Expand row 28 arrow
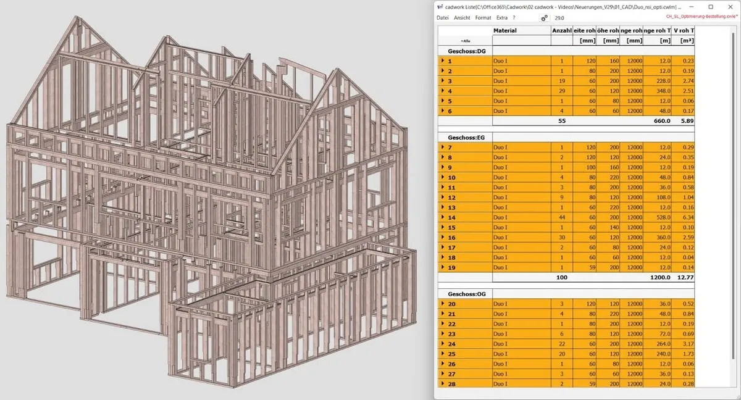This screenshot has height=400, width=741. 443,383
